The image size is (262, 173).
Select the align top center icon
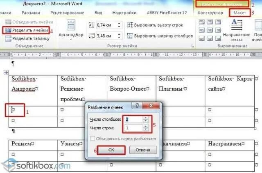coord(210,22)
